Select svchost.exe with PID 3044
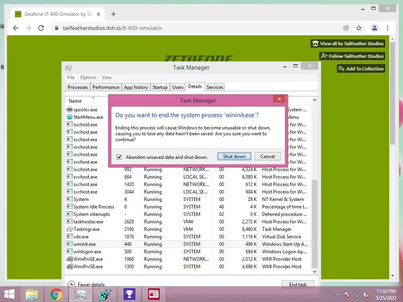The height and width of the screenshot is (302, 403). pos(188,192)
